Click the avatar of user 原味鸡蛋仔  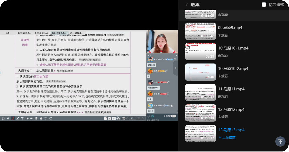pyautogui.click(x=150, y=105)
